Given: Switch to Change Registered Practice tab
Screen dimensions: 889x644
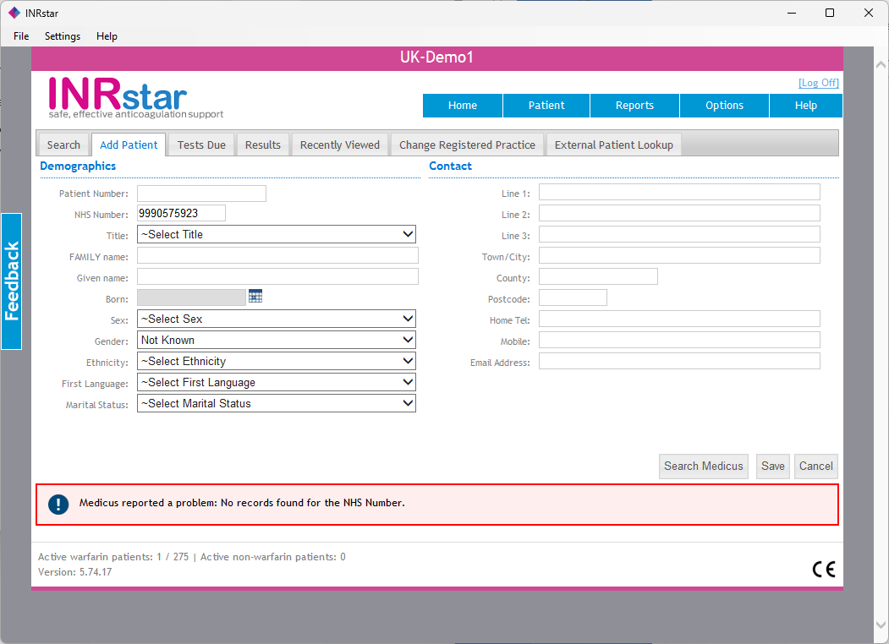Looking at the screenshot, I should pyautogui.click(x=467, y=145).
